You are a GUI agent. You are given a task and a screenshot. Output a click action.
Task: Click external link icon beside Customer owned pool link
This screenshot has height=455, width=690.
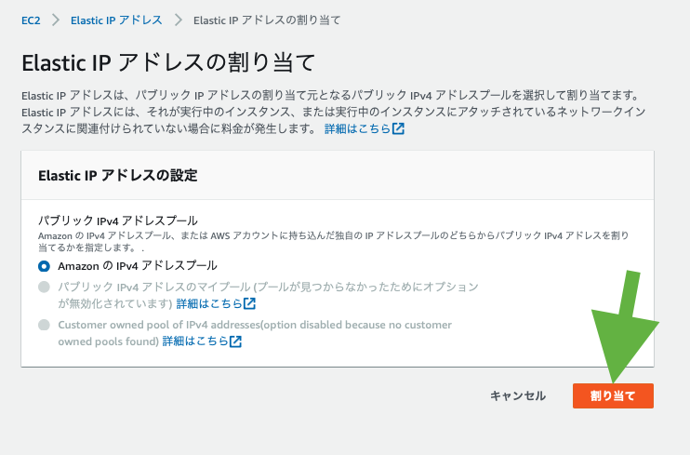[235, 341]
